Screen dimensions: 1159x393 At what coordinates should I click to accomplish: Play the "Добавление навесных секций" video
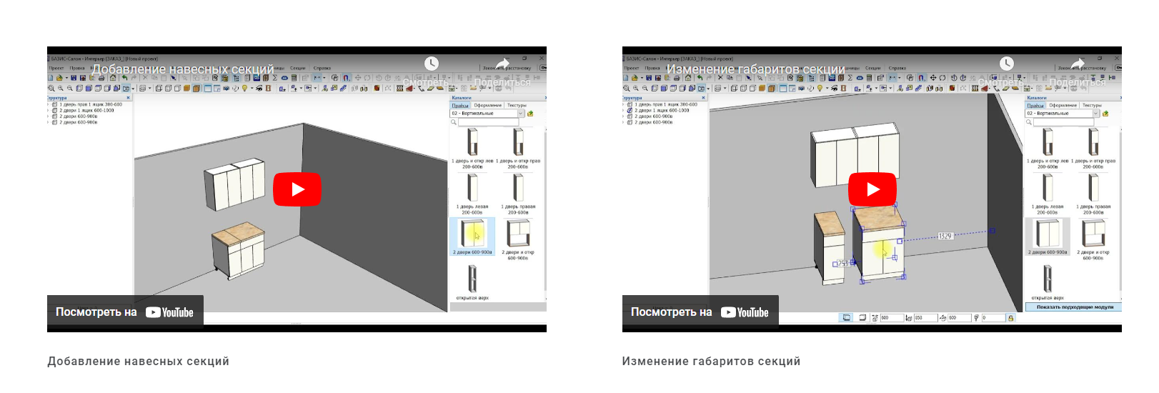[x=297, y=189]
